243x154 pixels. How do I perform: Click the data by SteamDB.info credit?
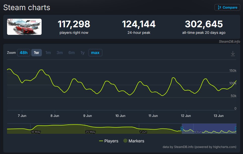tap(199, 147)
